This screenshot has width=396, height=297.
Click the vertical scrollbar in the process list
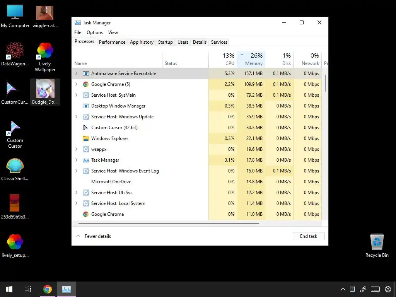(x=325, y=84)
